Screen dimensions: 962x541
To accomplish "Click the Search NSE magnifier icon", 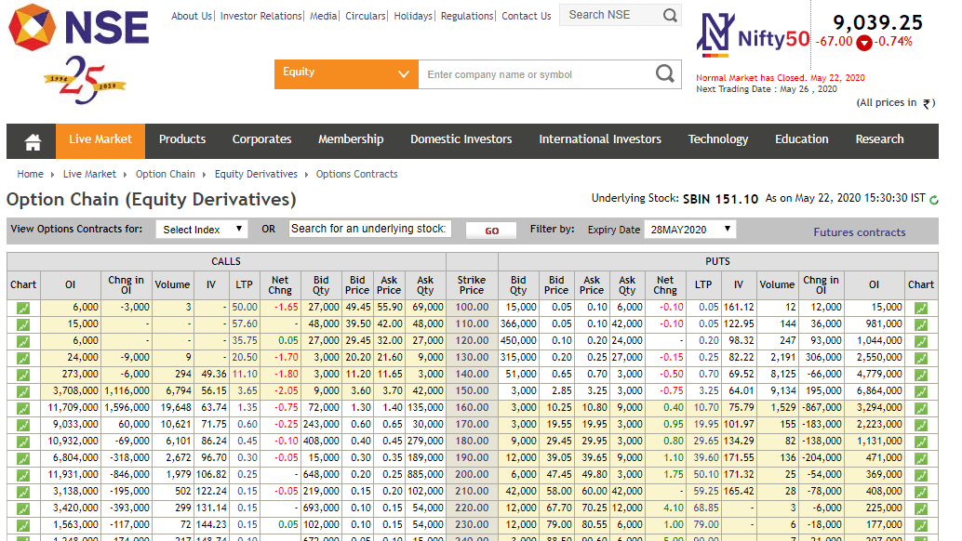I will tap(669, 15).
